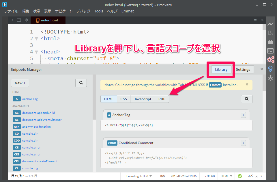The image size is (277, 182).
Task: Open Anchor Tag snippet in left list
Action: point(30,99)
